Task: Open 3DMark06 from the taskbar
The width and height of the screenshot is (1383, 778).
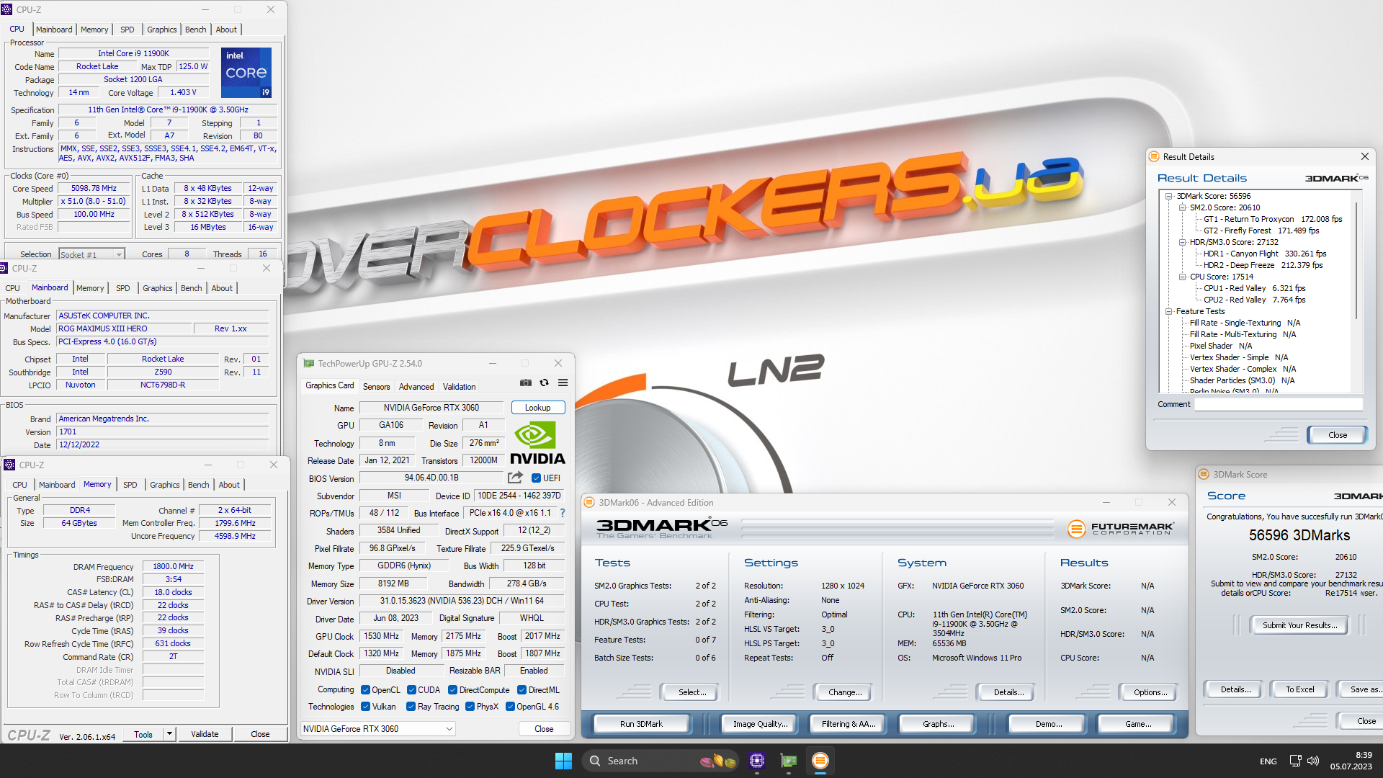Action: pyautogui.click(x=820, y=761)
